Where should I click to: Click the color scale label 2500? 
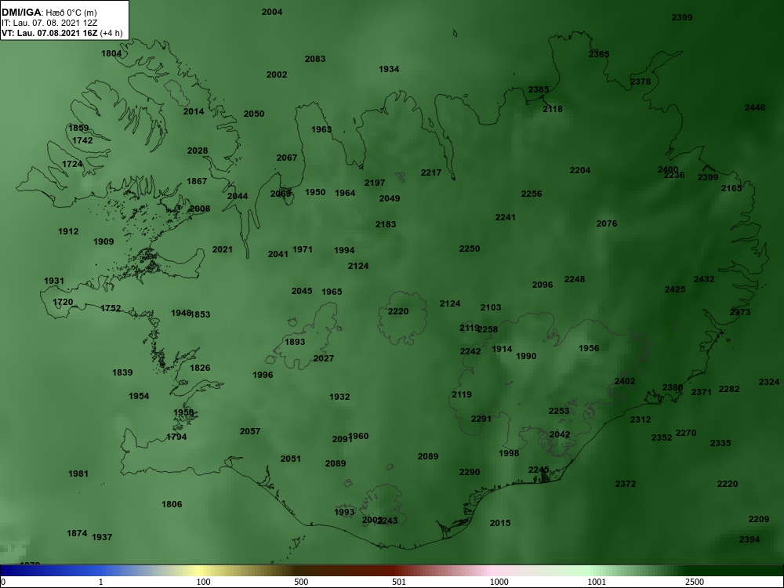[695, 582]
